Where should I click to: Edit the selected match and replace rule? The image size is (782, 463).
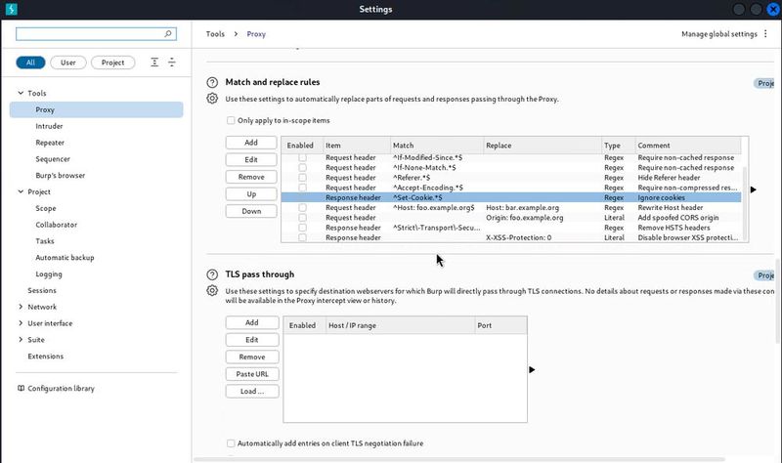coord(251,159)
